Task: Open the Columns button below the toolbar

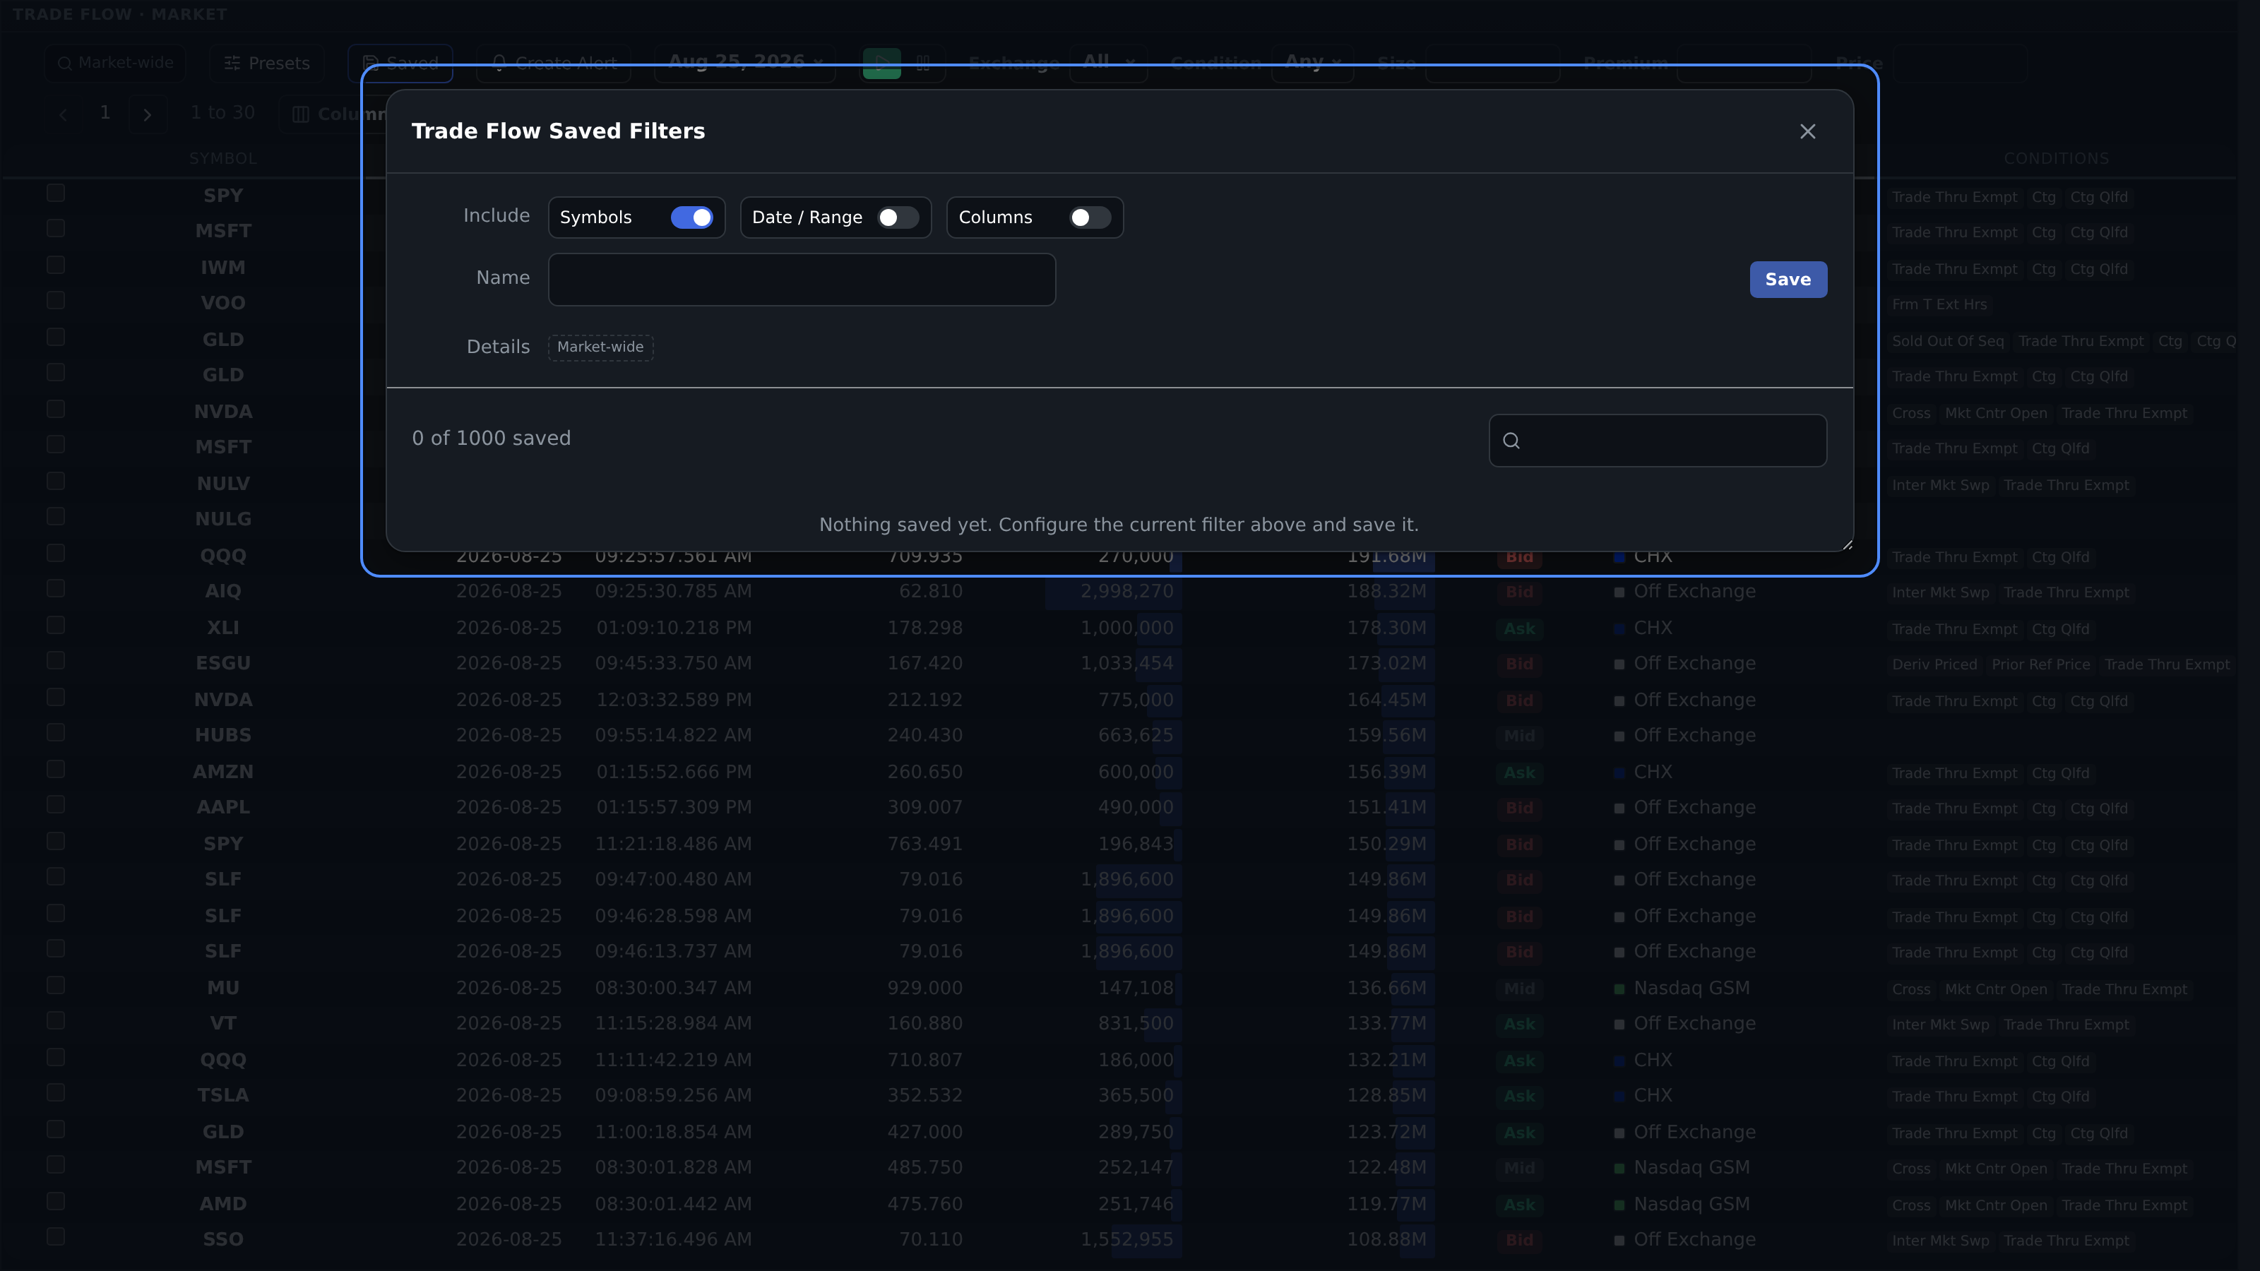Action: coord(338,114)
